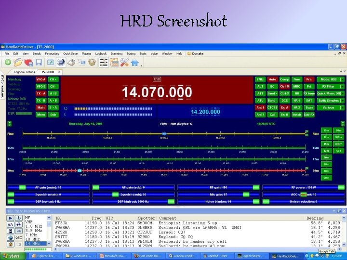This screenshot has width=347, height=260.
Task: Click the house icon in DX panel
Action: [x=10, y=244]
